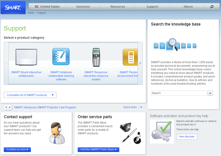The width and height of the screenshot is (221, 156).
Task: Click Software activation and product key help
Action: (x=179, y=116)
